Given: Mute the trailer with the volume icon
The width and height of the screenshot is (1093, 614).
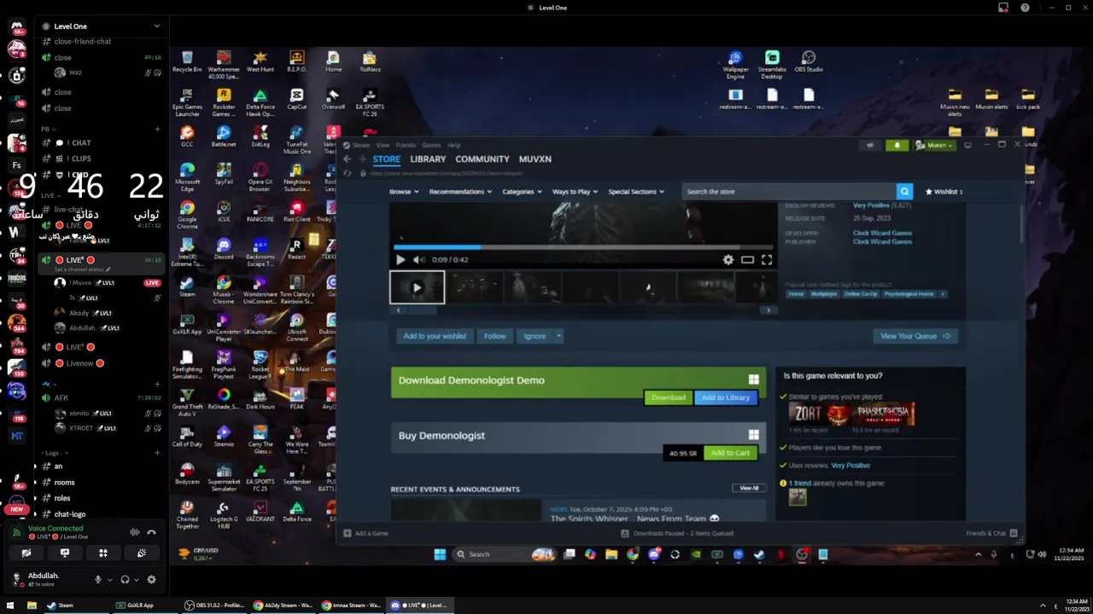Looking at the screenshot, I should click(x=418, y=260).
